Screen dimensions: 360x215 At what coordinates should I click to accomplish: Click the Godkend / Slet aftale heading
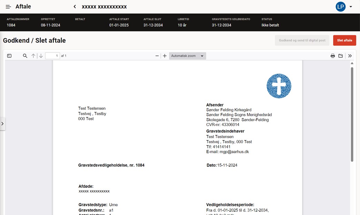pos(34,40)
